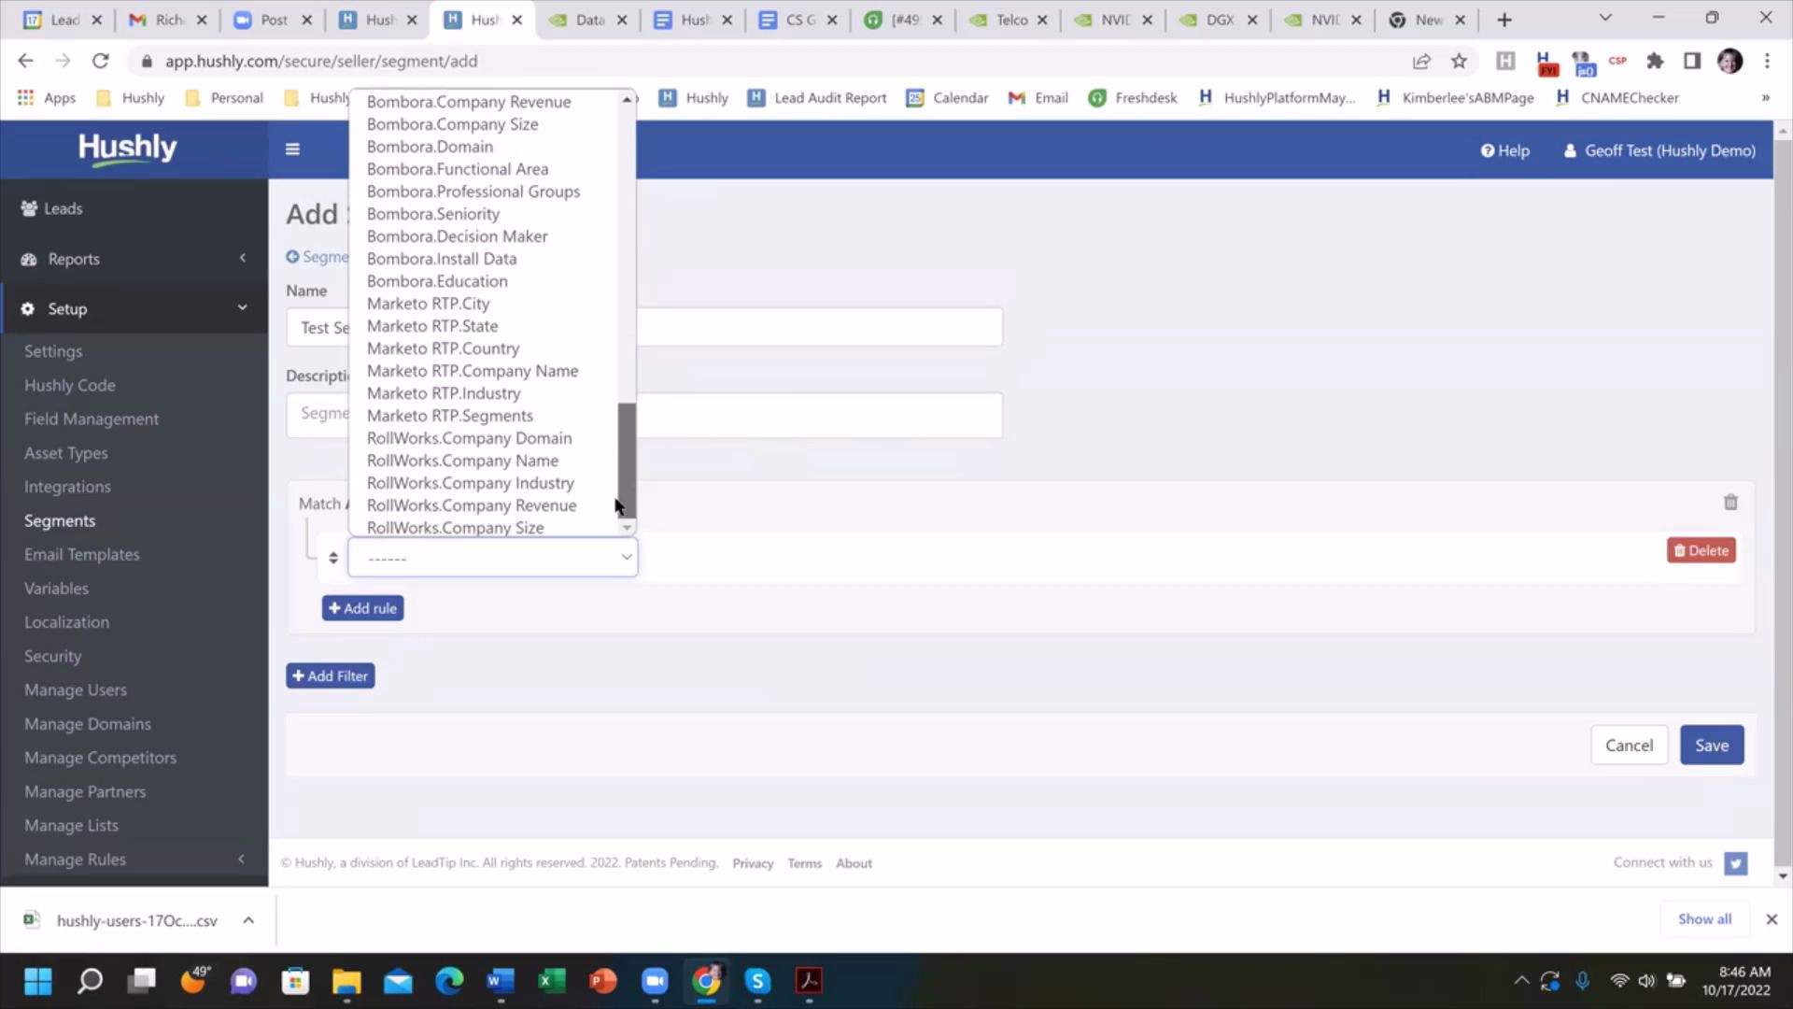
Task: Click the browser extensions puzzle icon
Action: pyautogui.click(x=1655, y=61)
